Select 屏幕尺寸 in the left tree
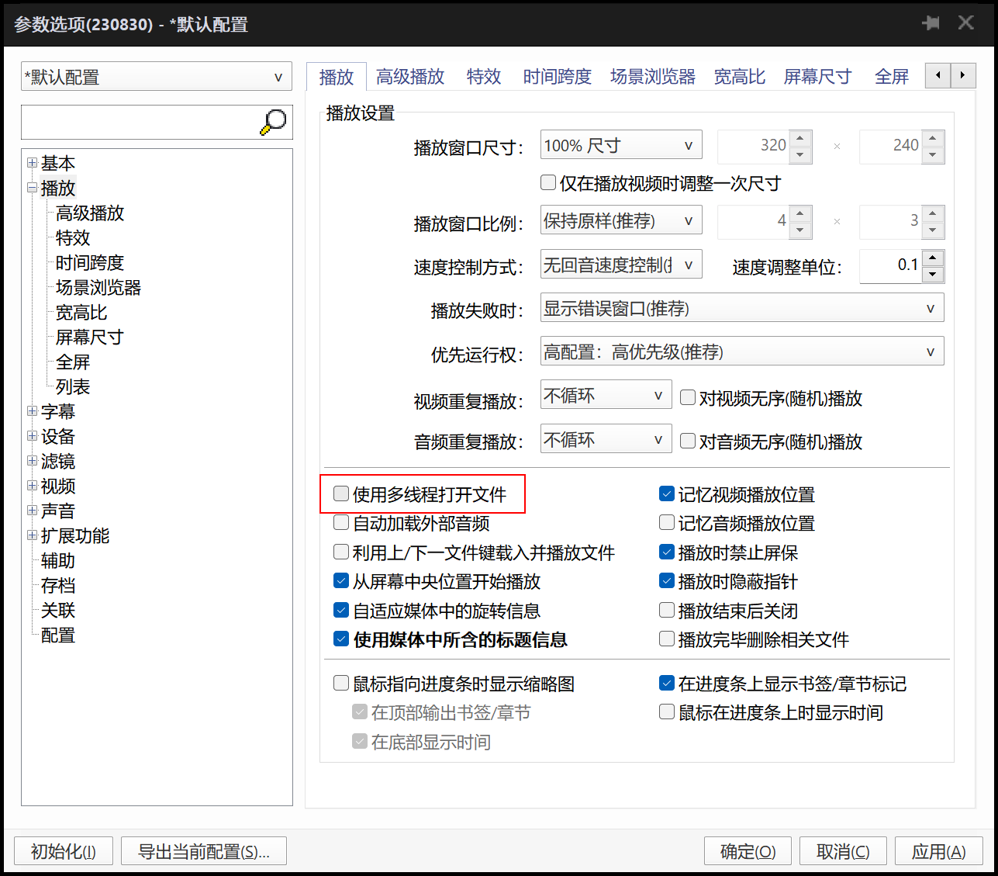Viewport: 998px width, 876px height. click(x=89, y=337)
